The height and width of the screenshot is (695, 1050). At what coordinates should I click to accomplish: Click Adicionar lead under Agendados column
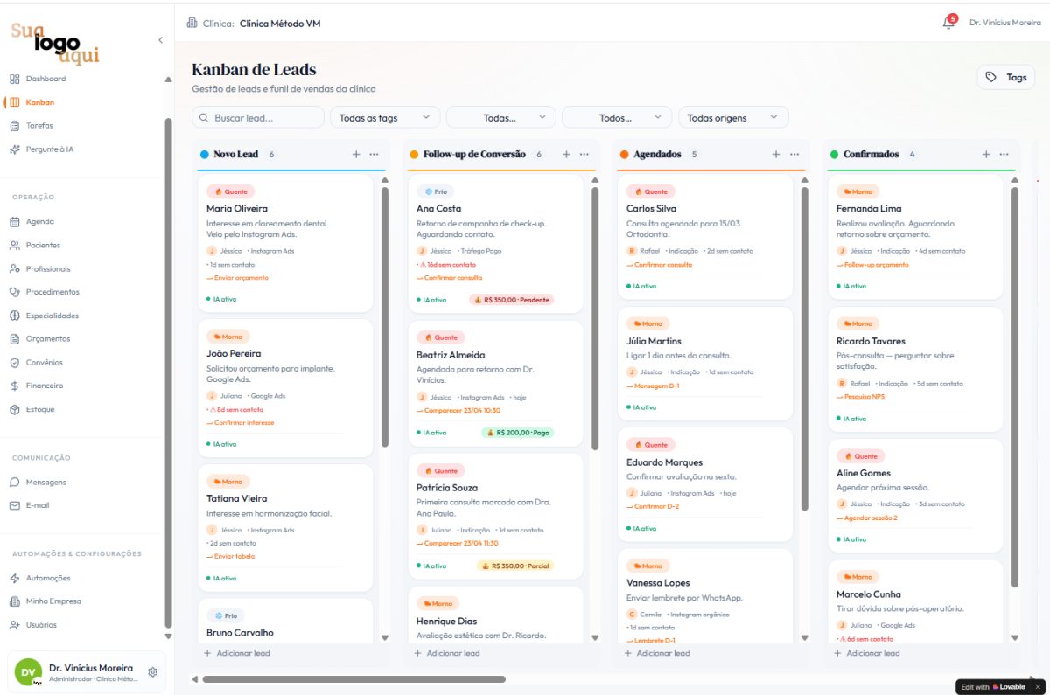pyautogui.click(x=656, y=653)
